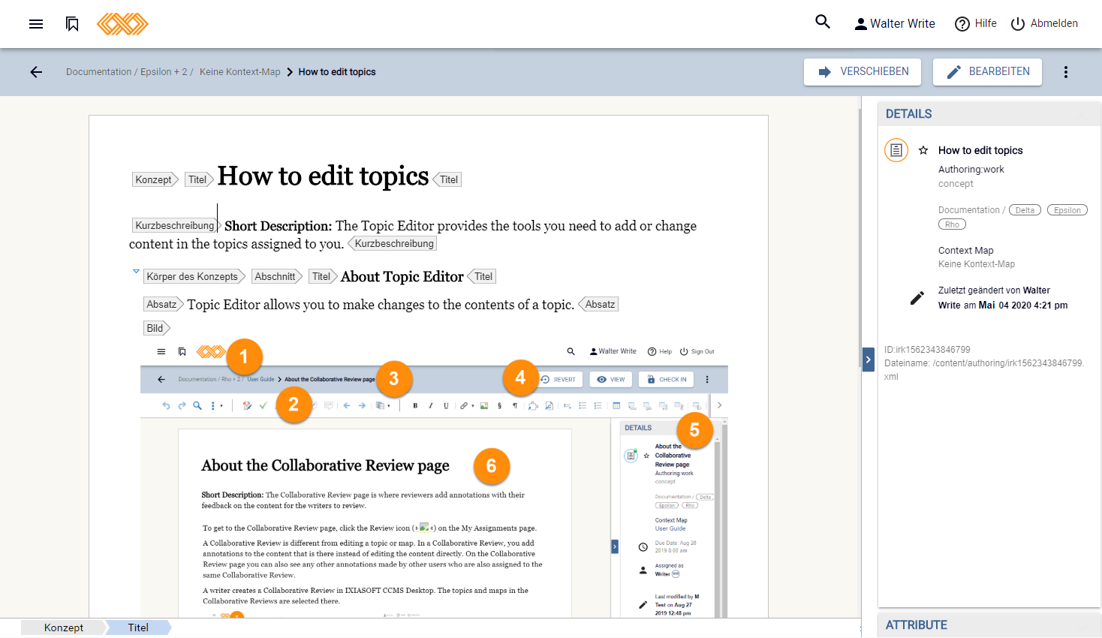Open Hilfe help link
This screenshot has height=638, width=1102.
[x=976, y=24]
